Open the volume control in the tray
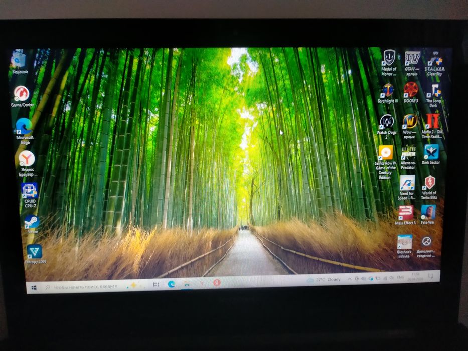468x351 pixels. click(x=392, y=278)
